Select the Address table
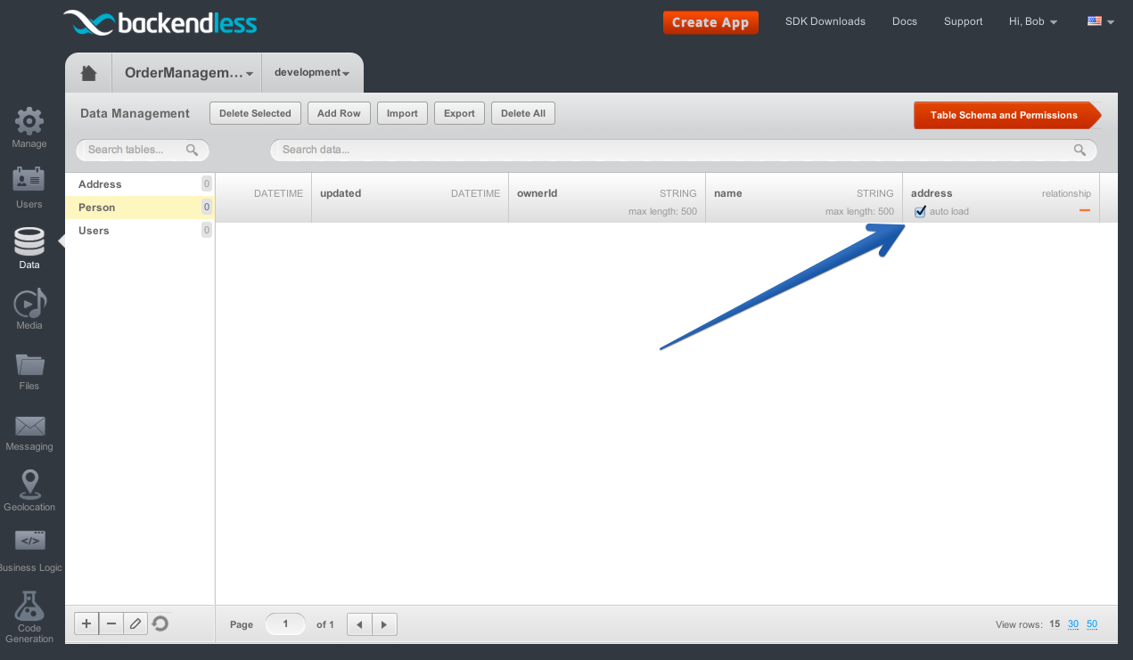 point(140,184)
